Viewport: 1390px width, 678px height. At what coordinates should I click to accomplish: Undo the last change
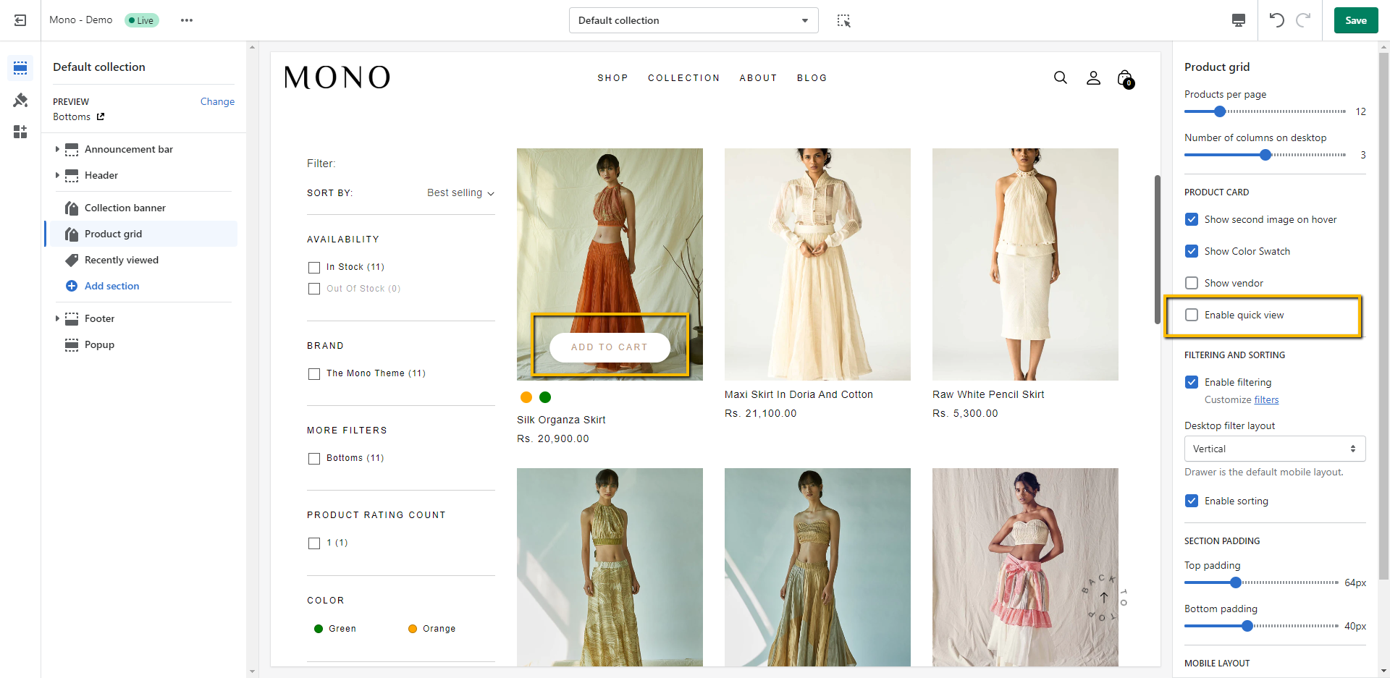1277,20
